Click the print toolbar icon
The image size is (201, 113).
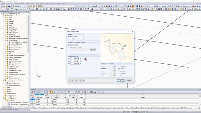16,6
